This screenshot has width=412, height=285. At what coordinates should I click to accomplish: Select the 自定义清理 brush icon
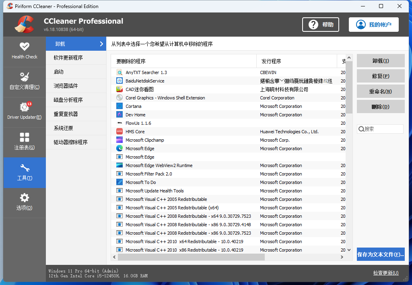(x=25, y=77)
